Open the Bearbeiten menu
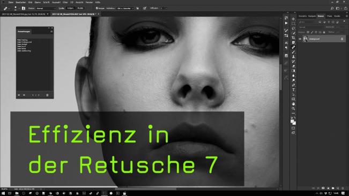349x196 pixels. point(21,2)
